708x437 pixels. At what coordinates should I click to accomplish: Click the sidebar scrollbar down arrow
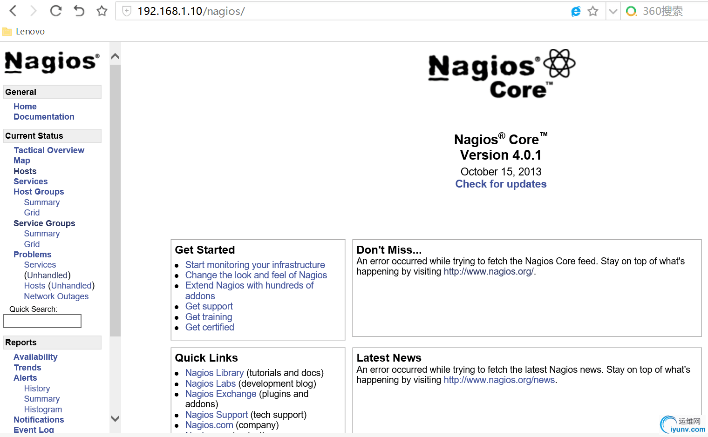point(116,418)
